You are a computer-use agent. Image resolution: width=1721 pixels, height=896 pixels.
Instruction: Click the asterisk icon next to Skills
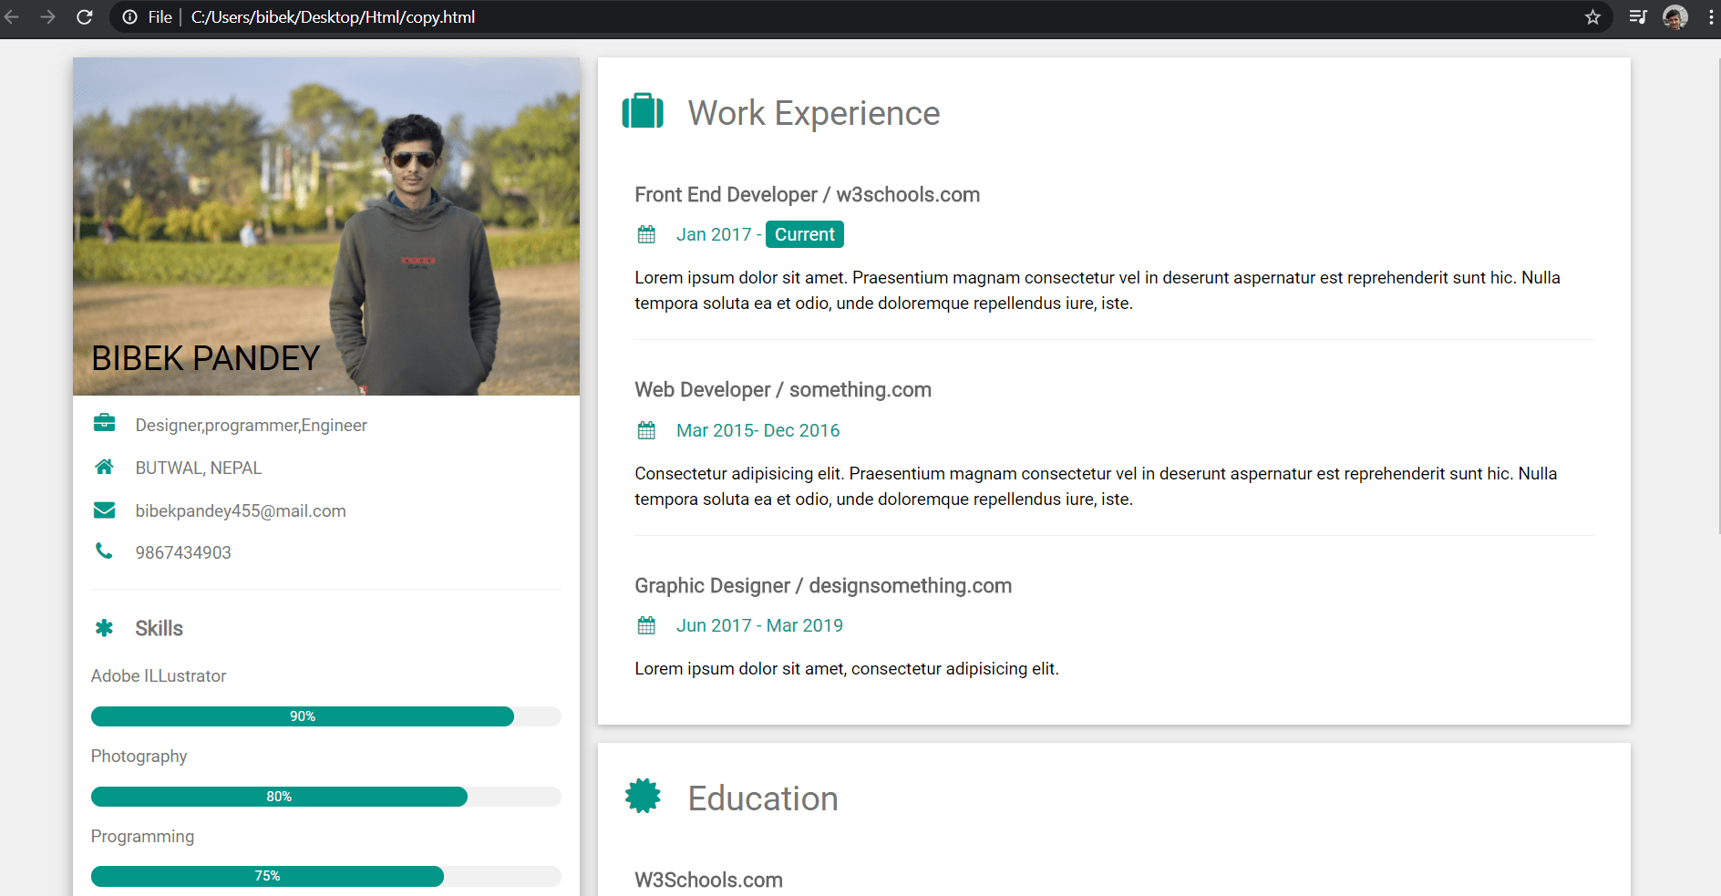pyautogui.click(x=104, y=628)
